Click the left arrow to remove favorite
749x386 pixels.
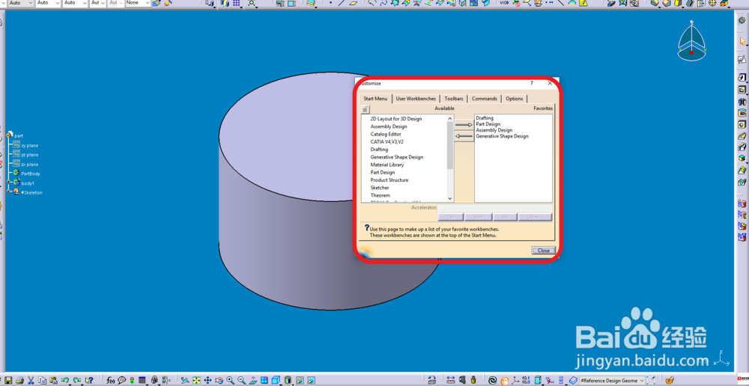pos(464,136)
